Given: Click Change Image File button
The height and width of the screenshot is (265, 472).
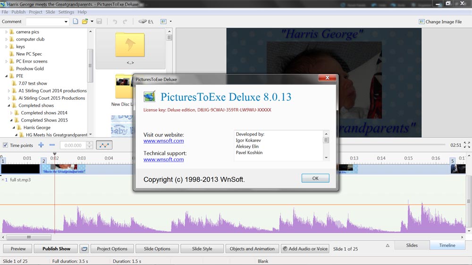Looking at the screenshot, I should [440, 22].
